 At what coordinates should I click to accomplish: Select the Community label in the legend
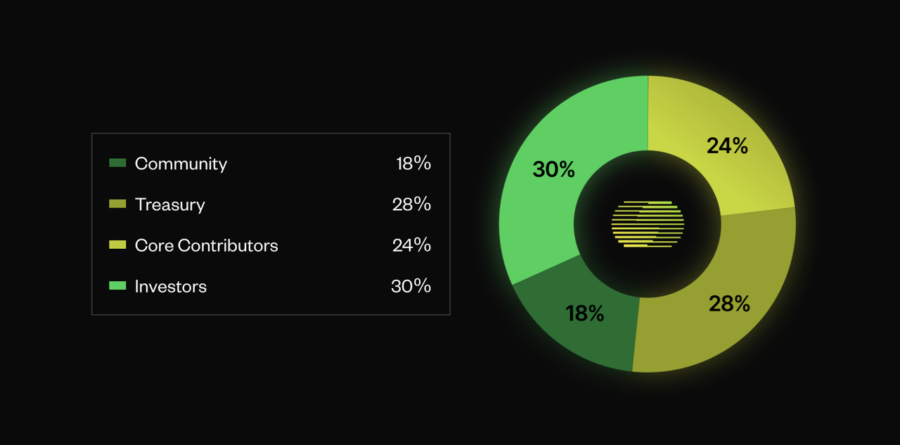(181, 164)
